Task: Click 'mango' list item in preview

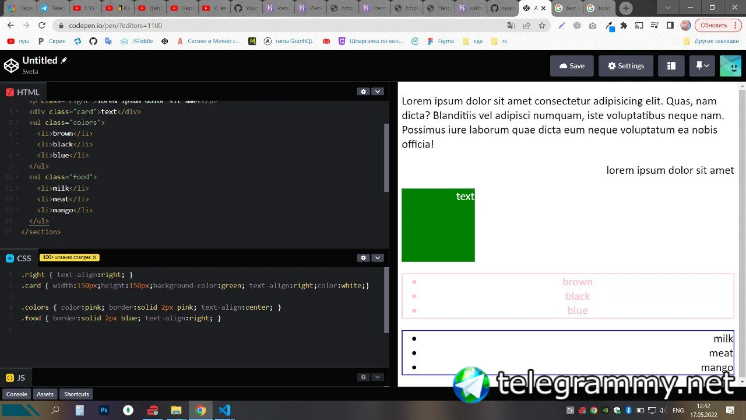Action: click(717, 367)
